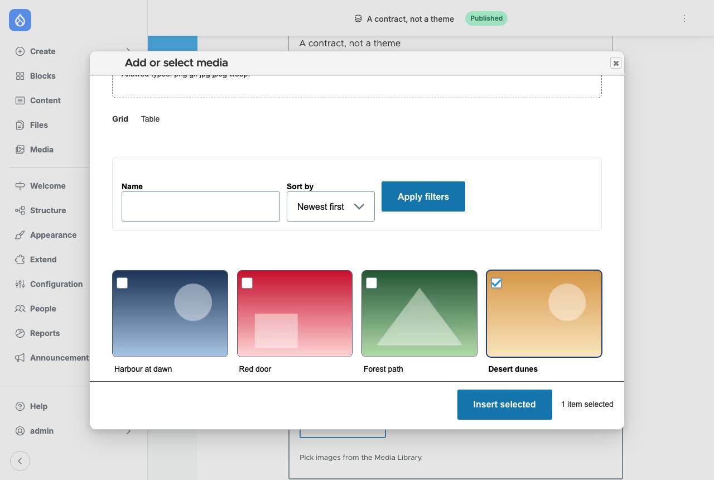Select the Harbour at dawn thumbnail
The width and height of the screenshot is (714, 480).
coord(170,314)
